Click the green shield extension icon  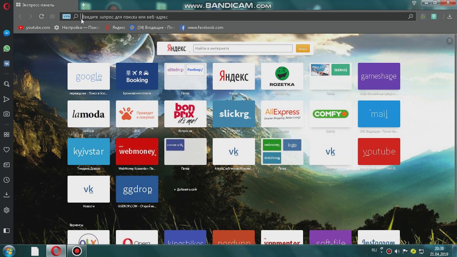coord(434,16)
